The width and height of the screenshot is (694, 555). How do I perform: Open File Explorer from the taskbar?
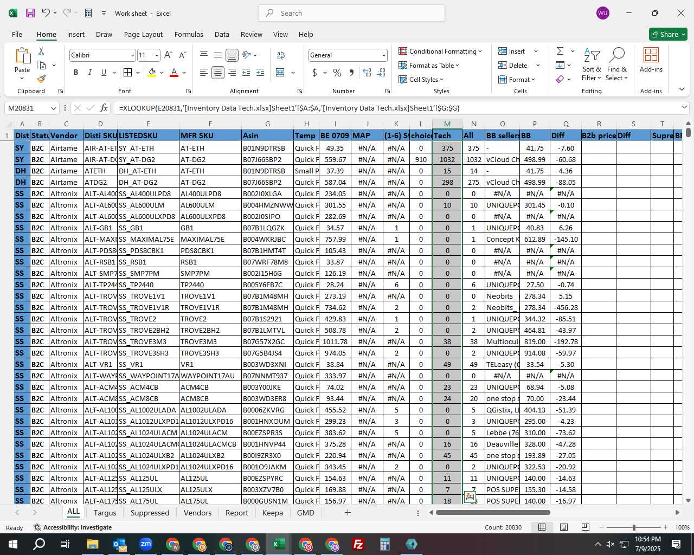(93, 544)
